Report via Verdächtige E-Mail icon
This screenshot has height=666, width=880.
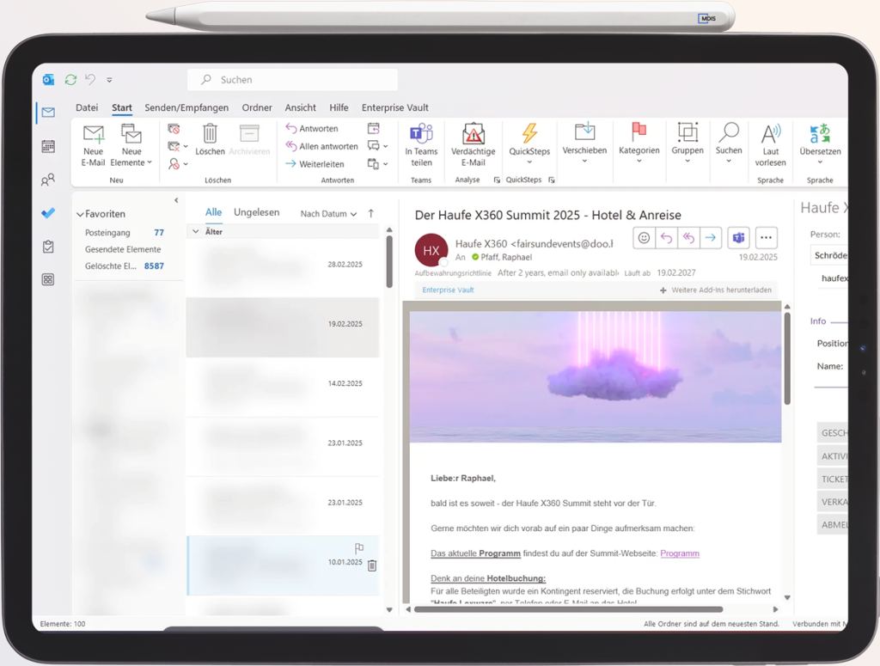pyautogui.click(x=473, y=134)
